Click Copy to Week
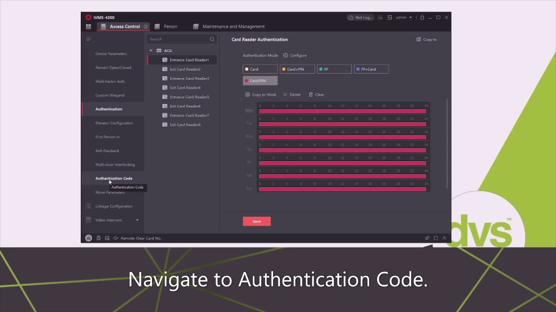This screenshot has width=556, height=312. coord(261,94)
